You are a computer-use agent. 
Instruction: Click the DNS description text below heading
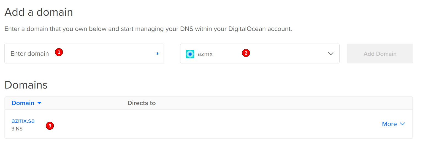148,29
